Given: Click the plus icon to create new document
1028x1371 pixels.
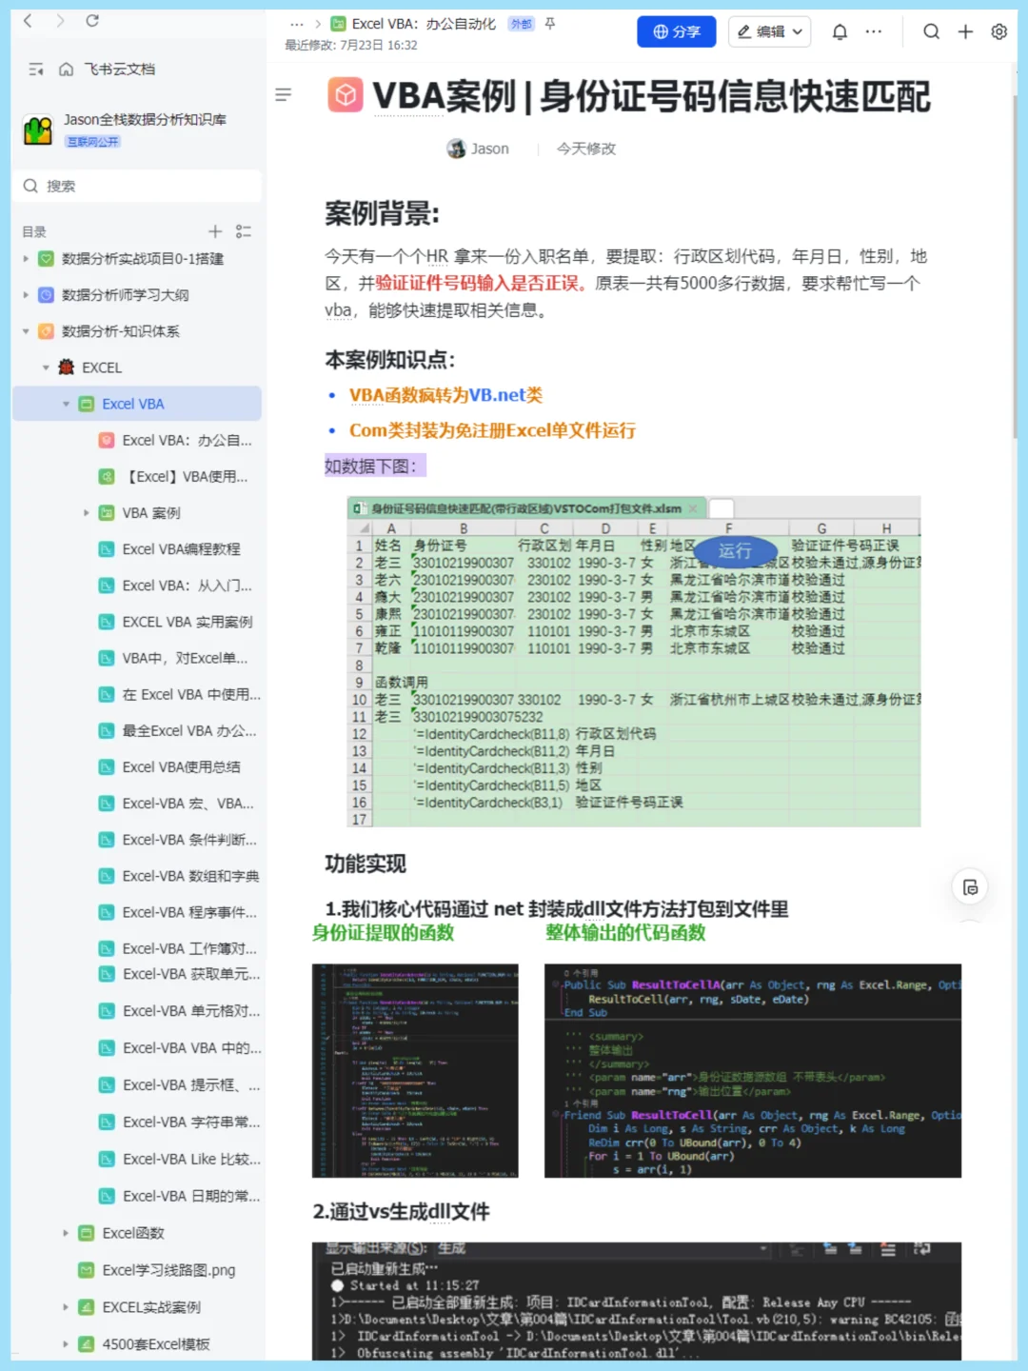Looking at the screenshot, I should point(964,31).
